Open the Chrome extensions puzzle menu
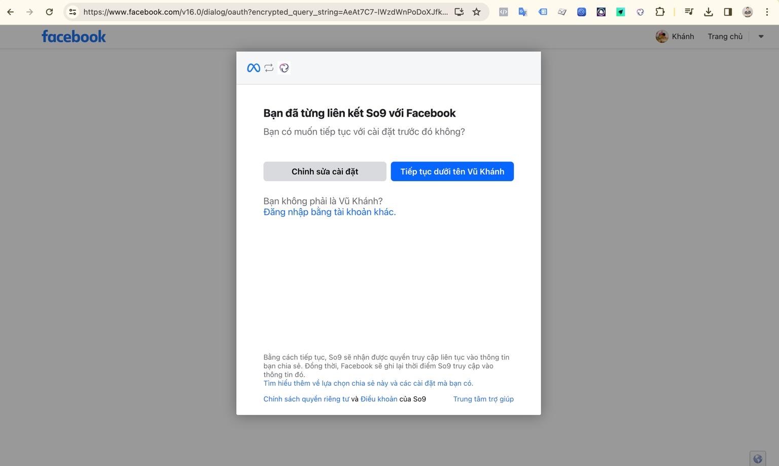The height and width of the screenshot is (466, 779). 660,12
